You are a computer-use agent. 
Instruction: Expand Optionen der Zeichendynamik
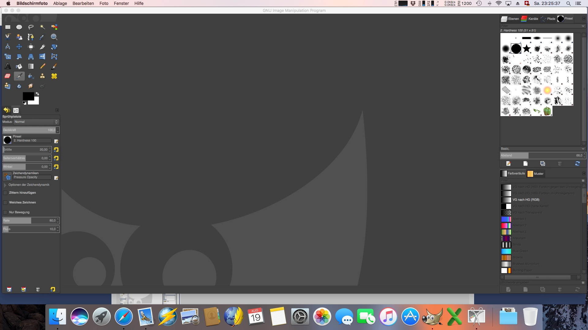tap(5, 185)
